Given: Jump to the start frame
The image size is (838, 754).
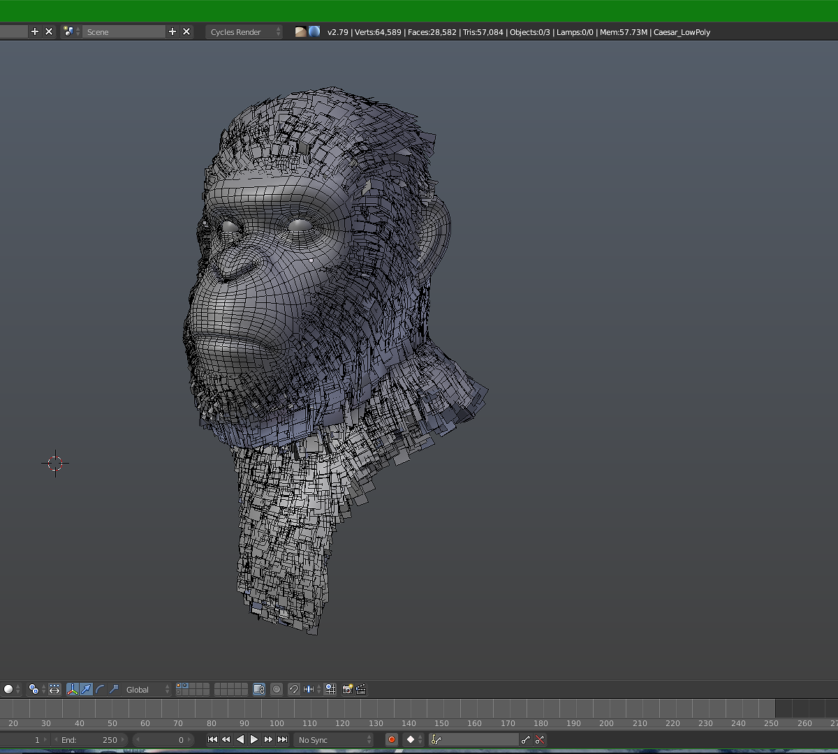Looking at the screenshot, I should pyautogui.click(x=212, y=739).
